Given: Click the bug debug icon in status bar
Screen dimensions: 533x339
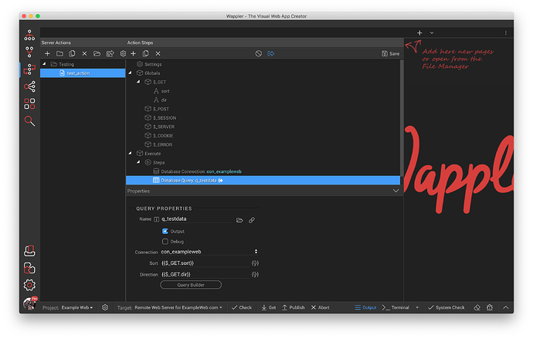Looking at the screenshot, I should pos(490,307).
